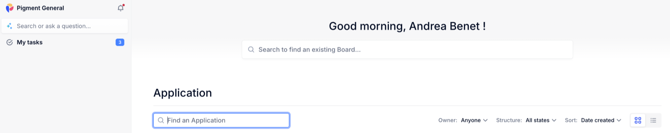Switch to grid view of applications

click(638, 120)
